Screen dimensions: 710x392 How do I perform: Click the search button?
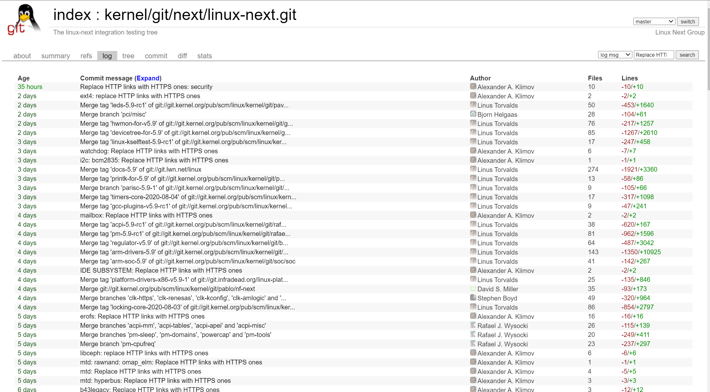[x=687, y=55]
